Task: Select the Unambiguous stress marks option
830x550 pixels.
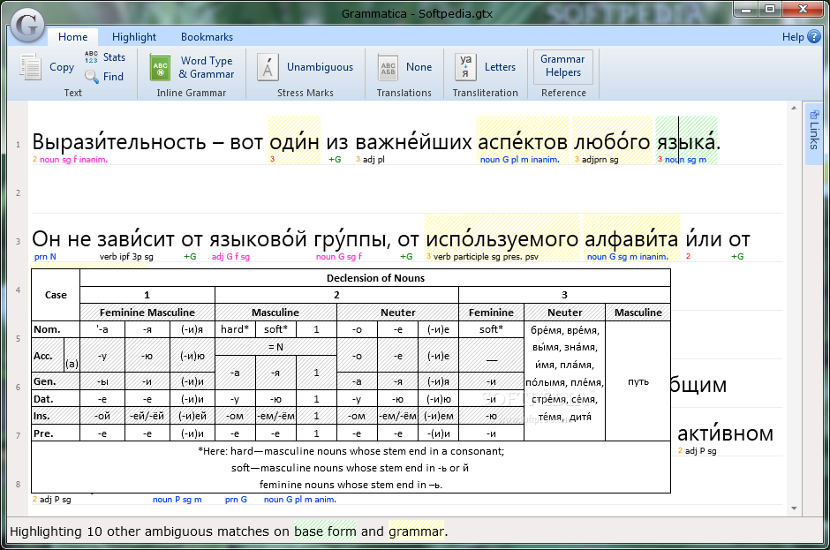Action: coord(320,67)
